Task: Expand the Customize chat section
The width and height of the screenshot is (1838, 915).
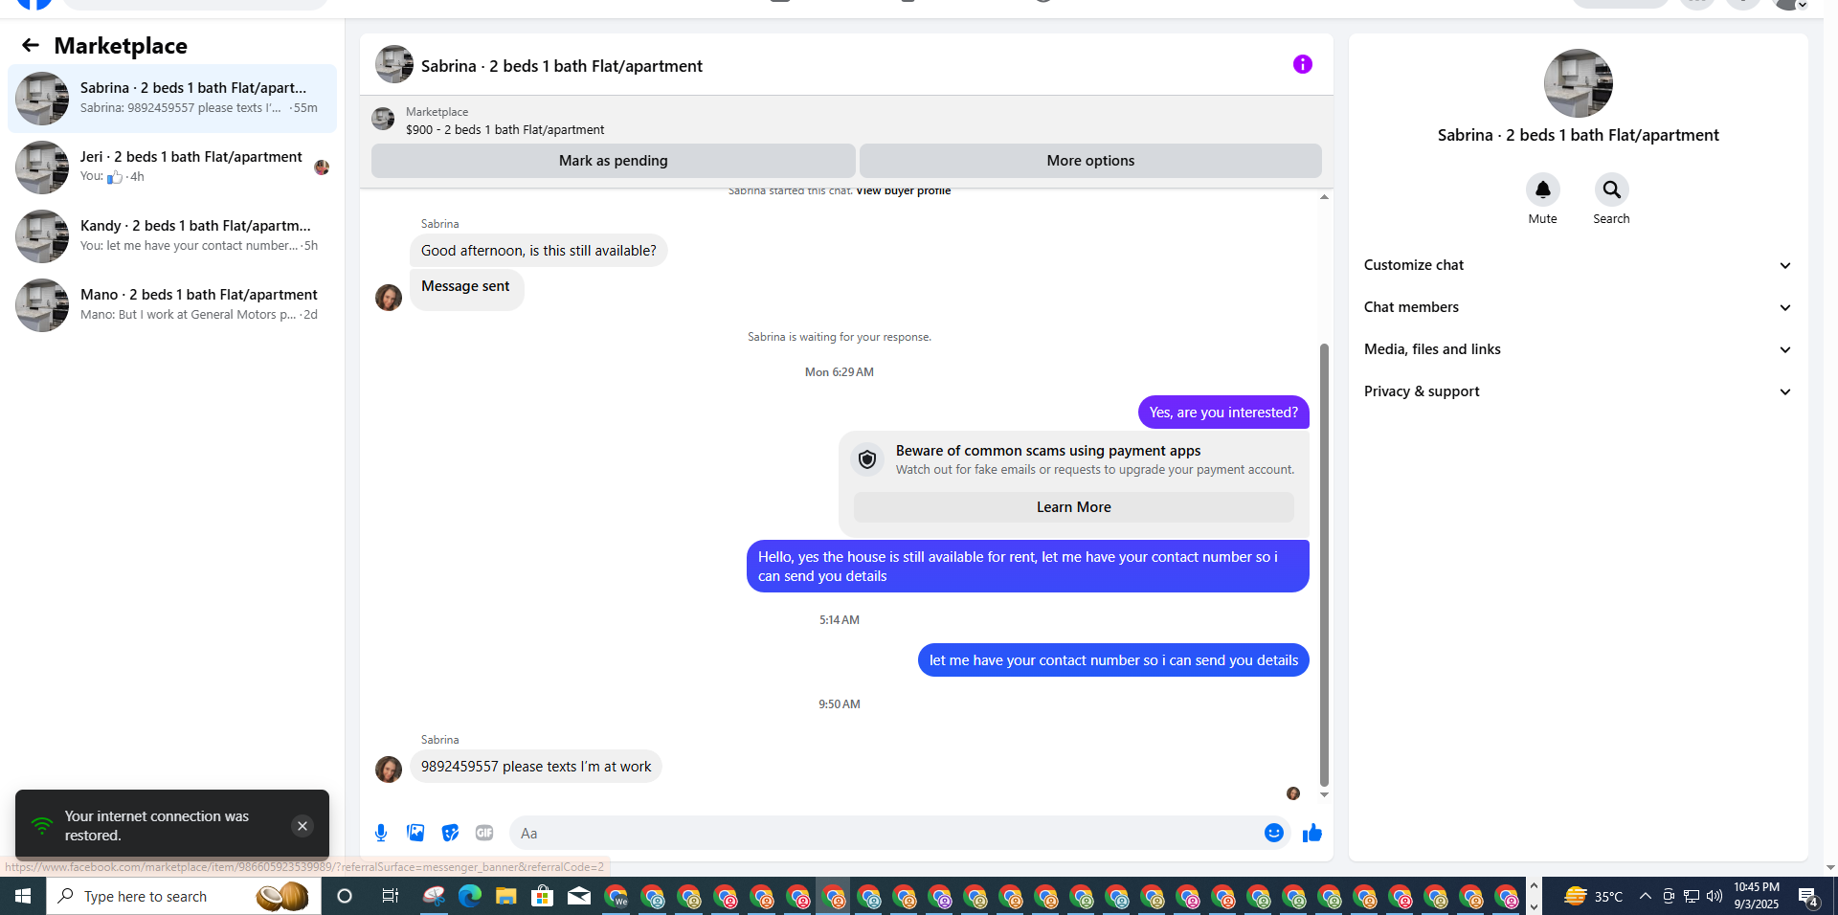Action: click(x=1578, y=265)
